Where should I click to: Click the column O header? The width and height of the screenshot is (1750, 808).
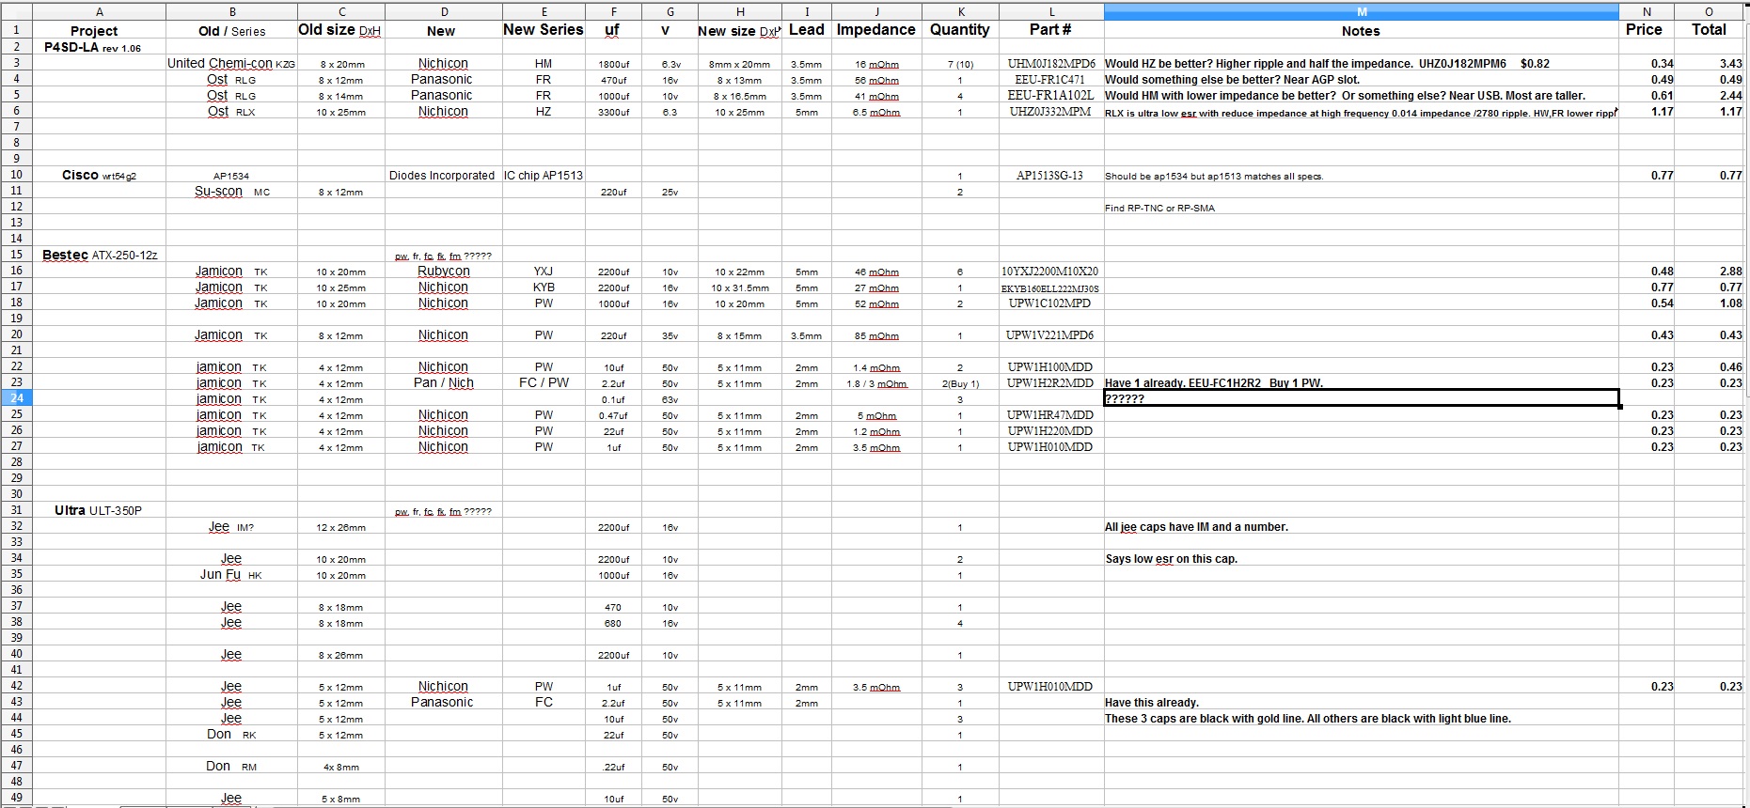tap(1709, 11)
